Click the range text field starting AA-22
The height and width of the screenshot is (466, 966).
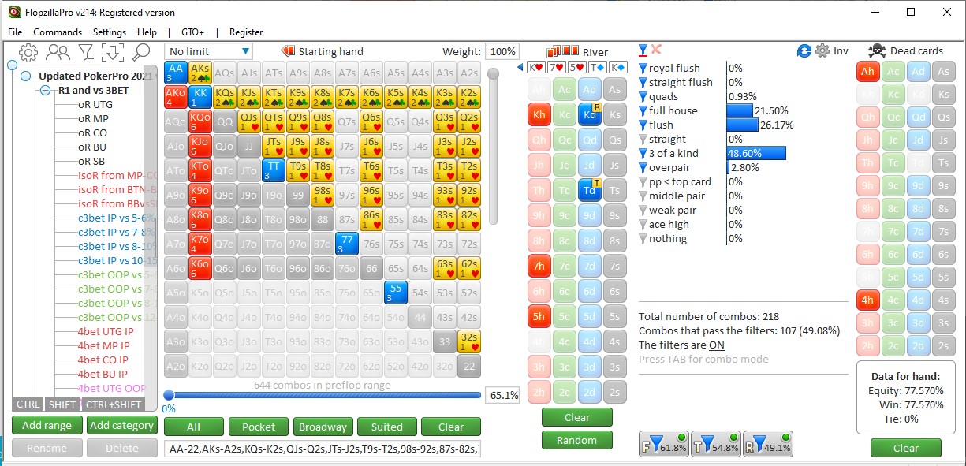pyautogui.click(x=322, y=449)
